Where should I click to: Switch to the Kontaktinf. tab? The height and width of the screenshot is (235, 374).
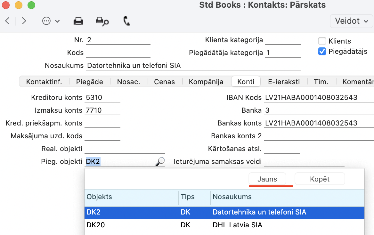pyautogui.click(x=44, y=82)
